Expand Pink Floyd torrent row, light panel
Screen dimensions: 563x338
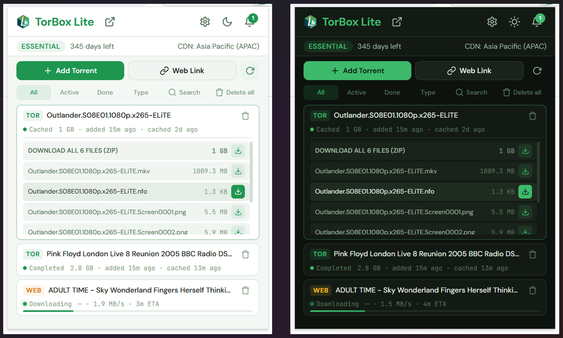[138, 260]
